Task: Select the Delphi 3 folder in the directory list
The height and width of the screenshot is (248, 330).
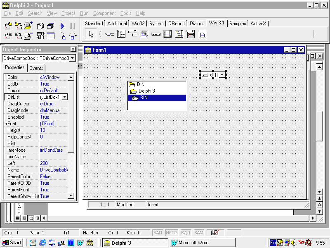Action: pyautogui.click(x=157, y=91)
